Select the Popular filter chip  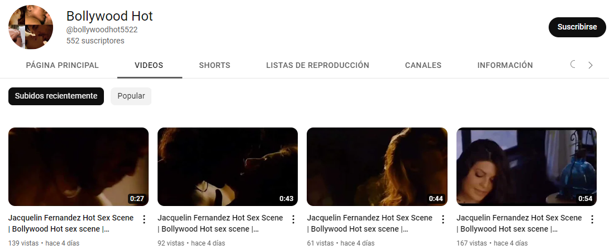131,96
